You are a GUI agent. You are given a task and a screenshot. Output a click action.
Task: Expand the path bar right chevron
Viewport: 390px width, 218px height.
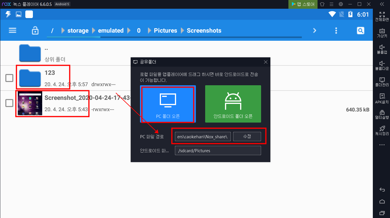[x=314, y=31]
